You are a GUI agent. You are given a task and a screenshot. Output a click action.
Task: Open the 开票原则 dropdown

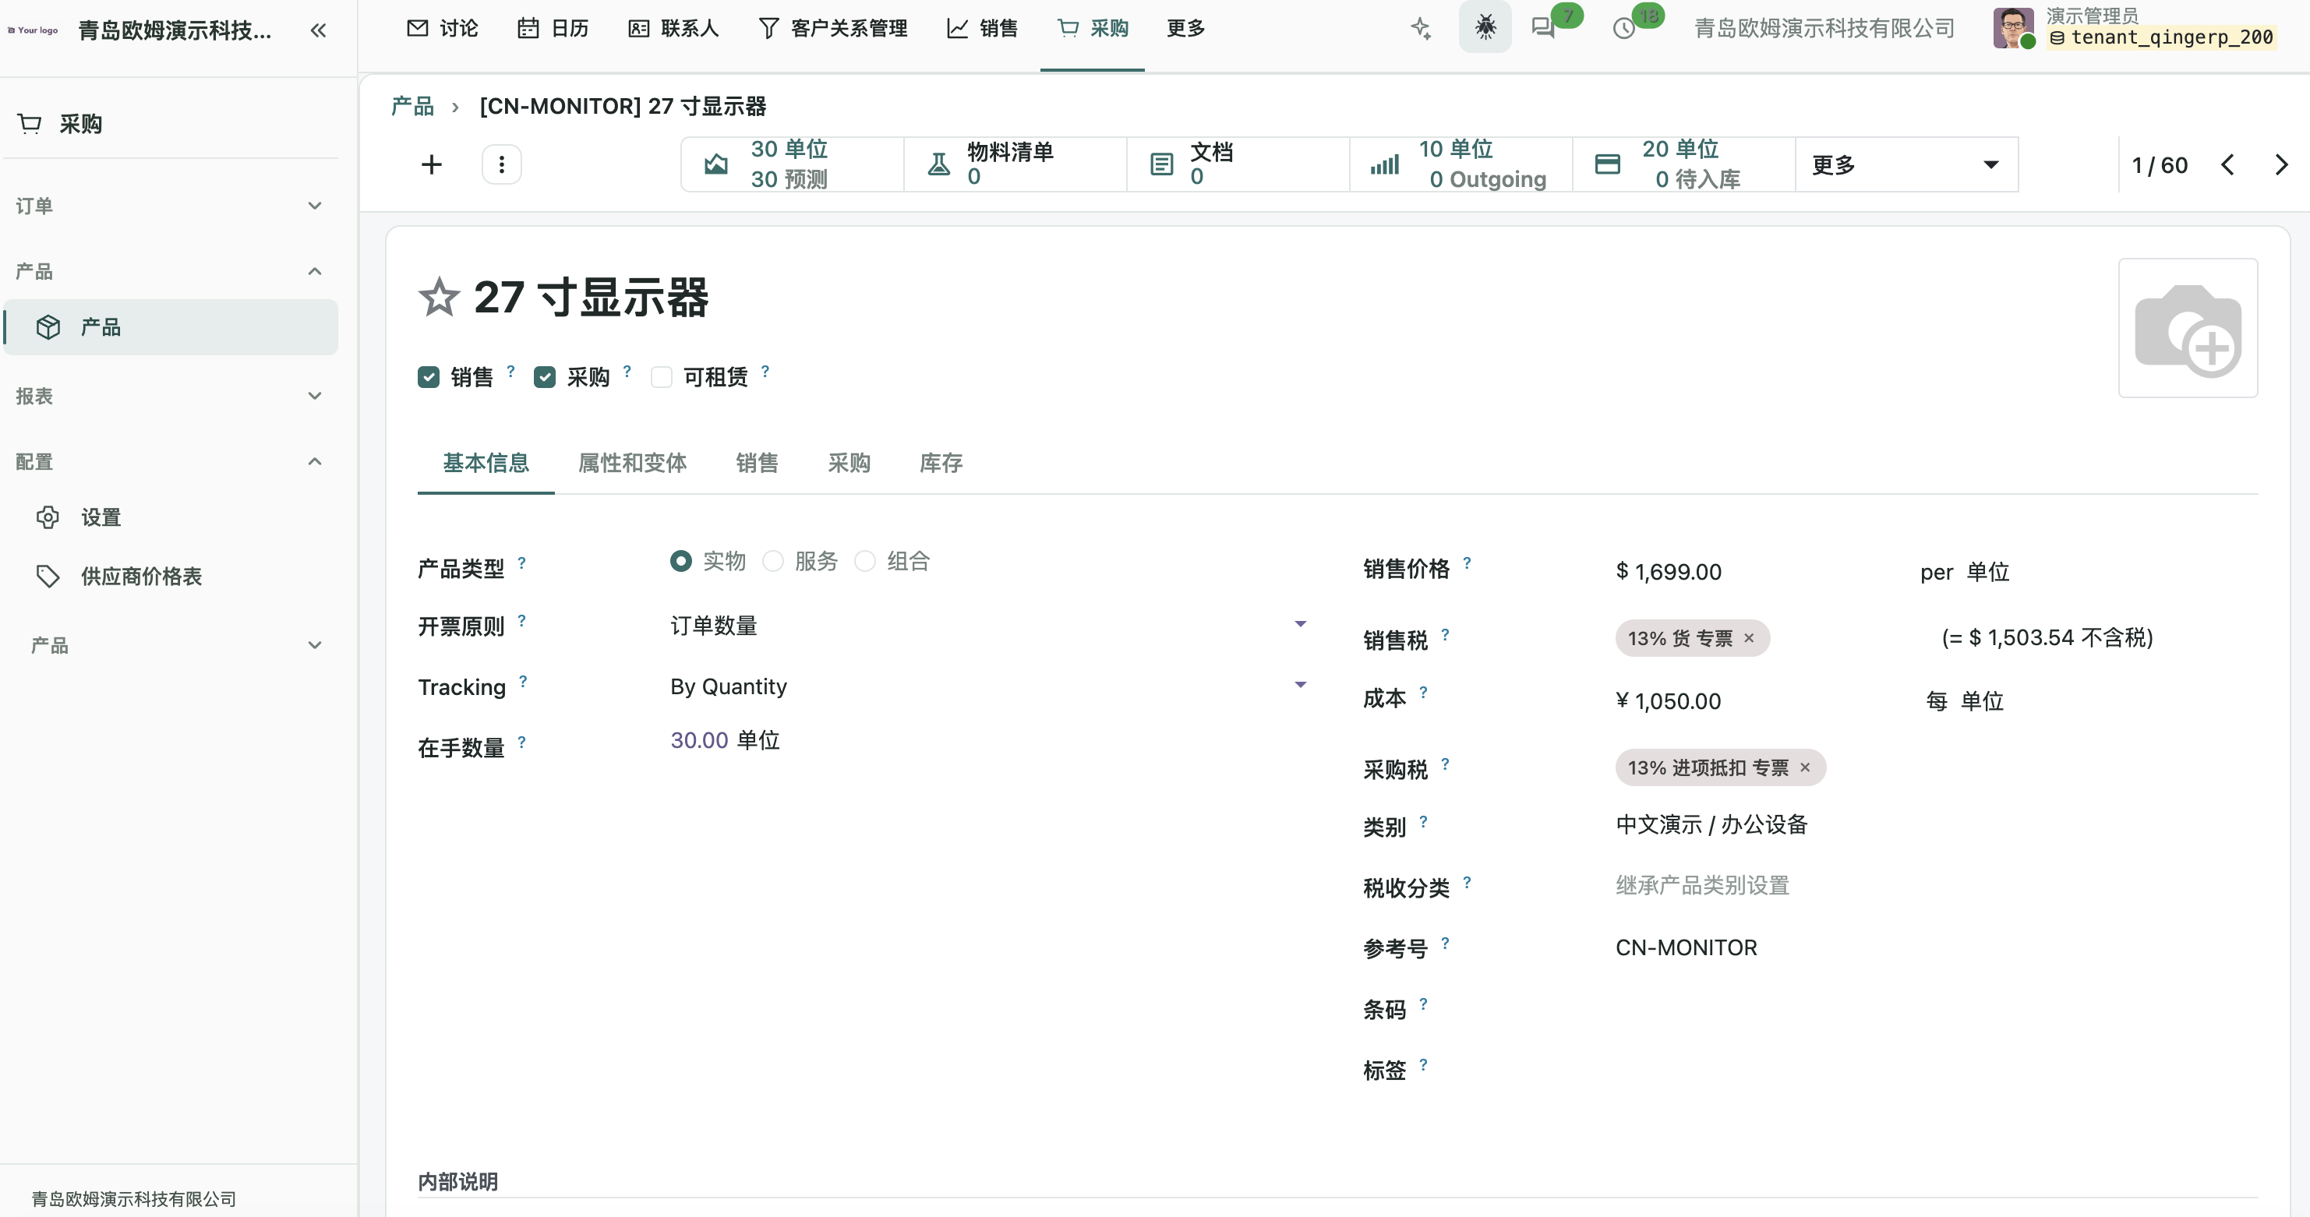988,626
